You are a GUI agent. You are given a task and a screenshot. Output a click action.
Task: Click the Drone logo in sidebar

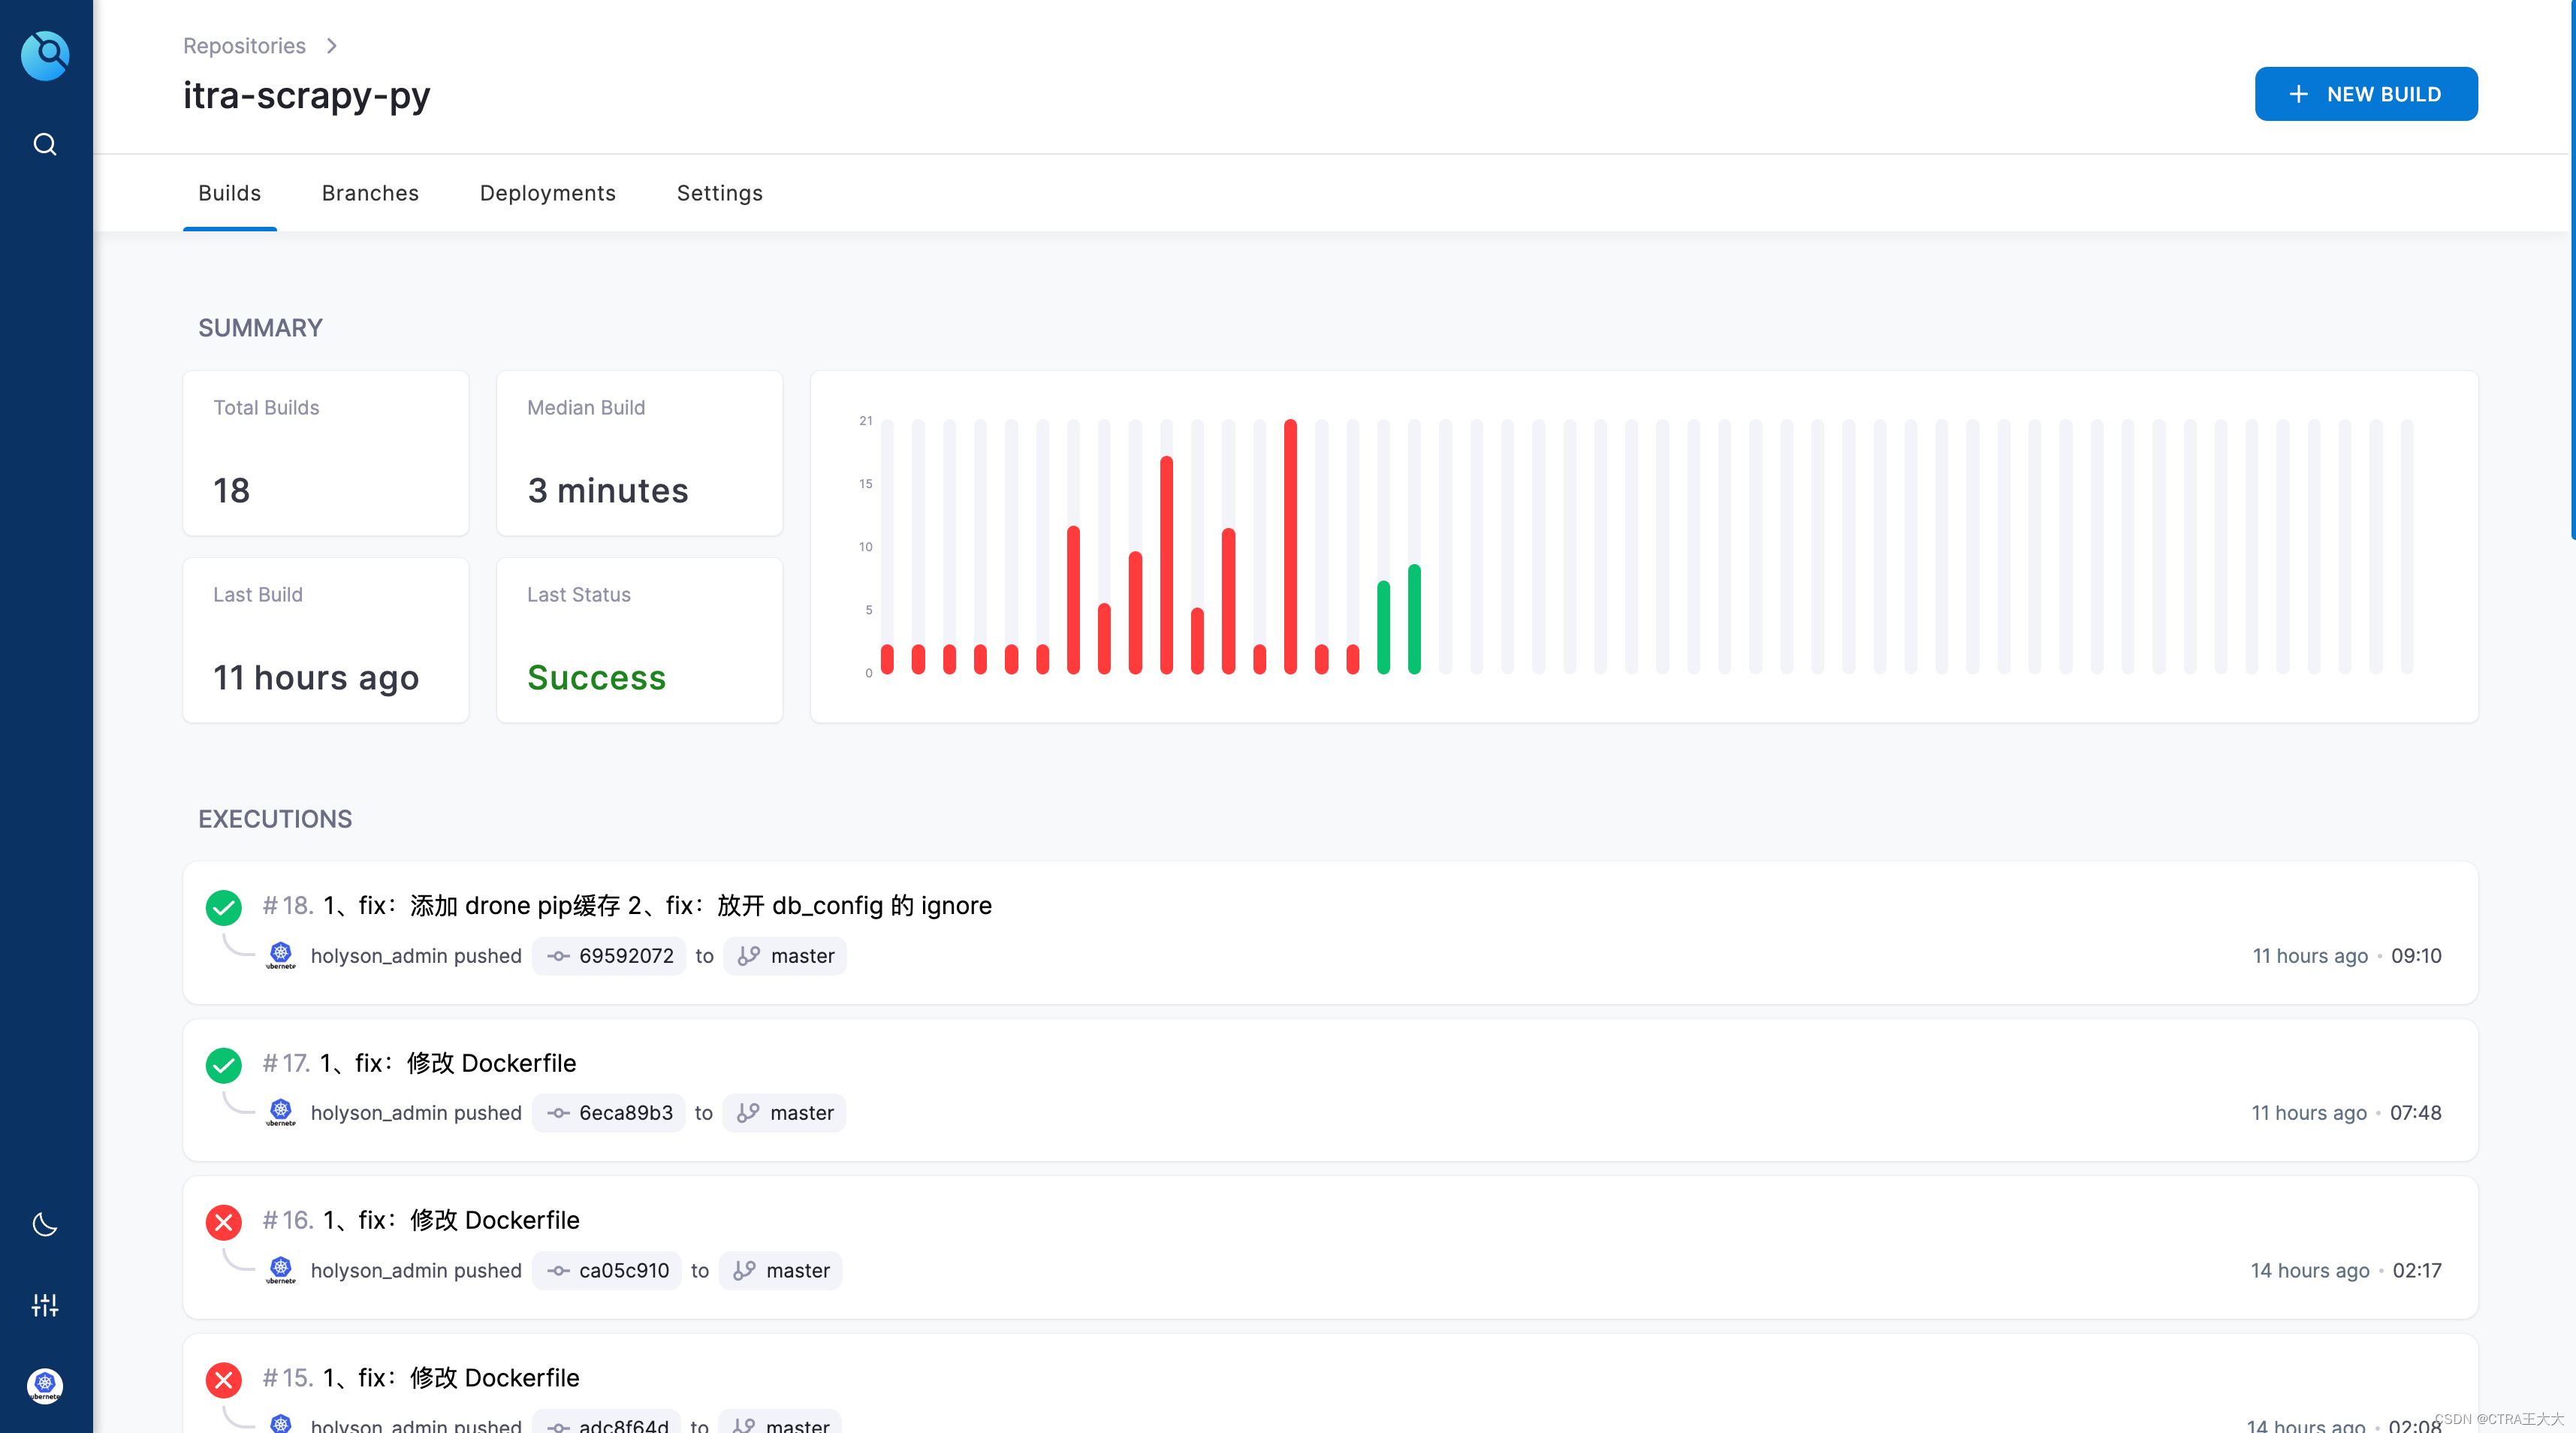[45, 55]
